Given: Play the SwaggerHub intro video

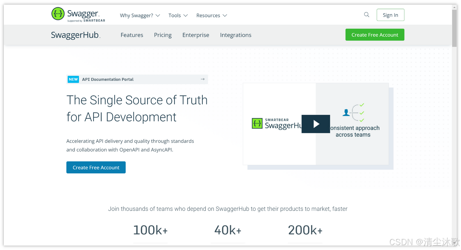Looking at the screenshot, I should 316,124.
